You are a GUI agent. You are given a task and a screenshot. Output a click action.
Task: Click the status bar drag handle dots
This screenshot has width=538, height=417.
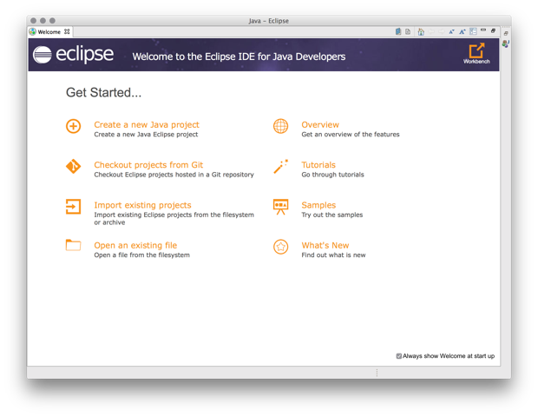click(x=377, y=373)
